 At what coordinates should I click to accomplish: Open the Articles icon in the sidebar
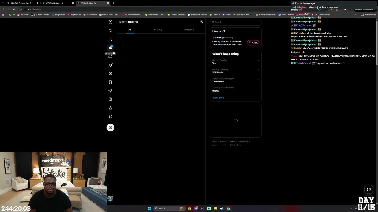tap(110, 99)
